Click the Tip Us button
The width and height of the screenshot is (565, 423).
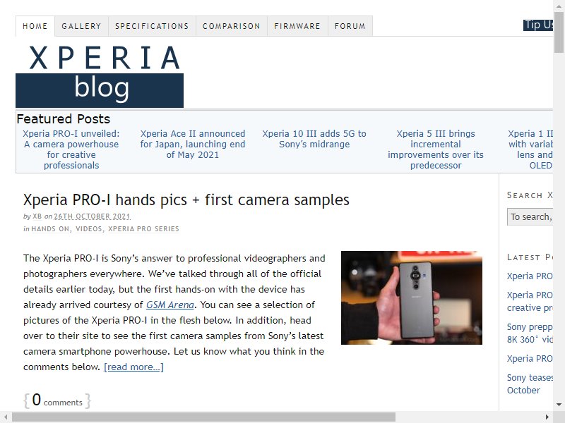point(538,25)
